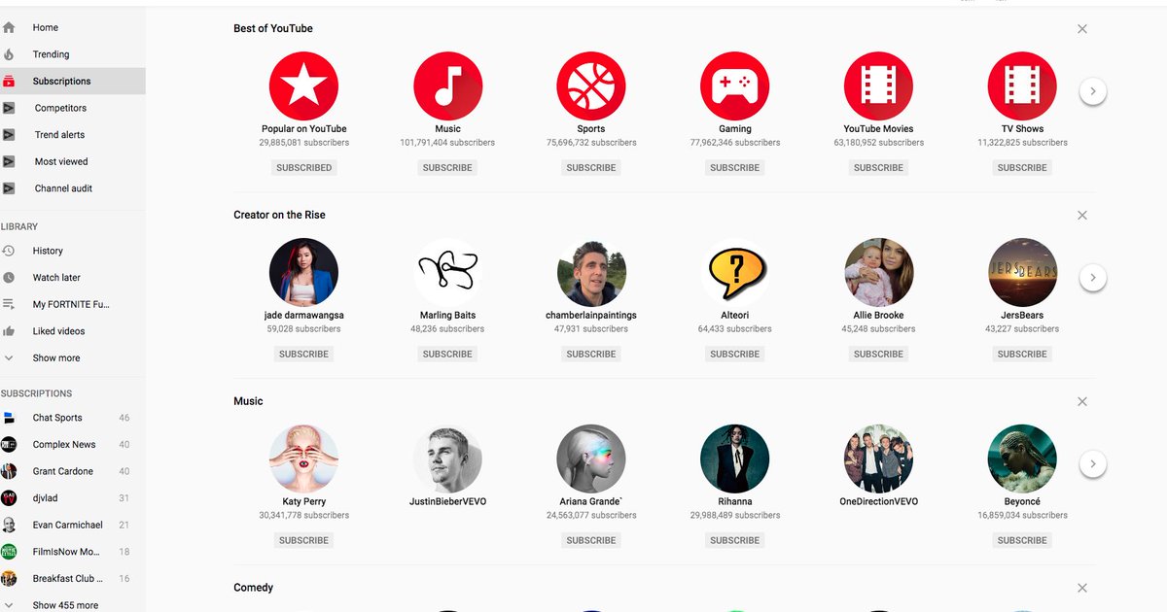This screenshot has height=612, width=1167.
Task: Open Ariana Grande profile photo
Action: 591,459
